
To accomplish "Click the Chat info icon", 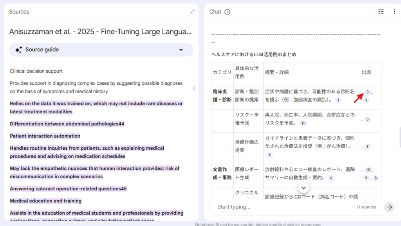I will [227, 12].
